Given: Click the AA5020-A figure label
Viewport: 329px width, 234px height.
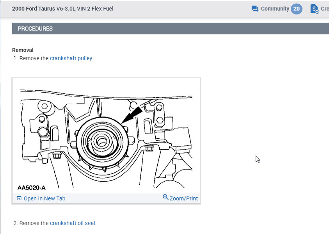Looking at the screenshot, I should tap(34, 187).
